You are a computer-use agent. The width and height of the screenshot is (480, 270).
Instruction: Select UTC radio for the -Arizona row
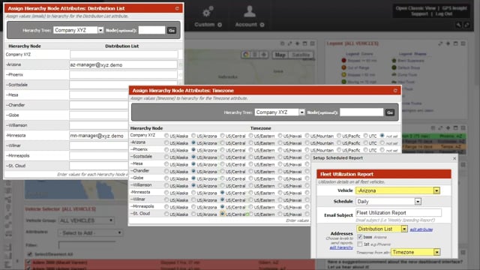365,142
